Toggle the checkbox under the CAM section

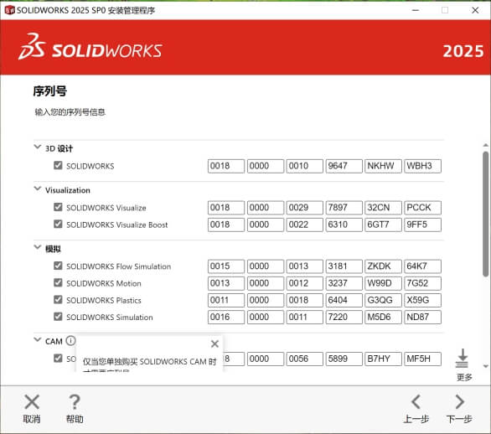pyautogui.click(x=58, y=359)
